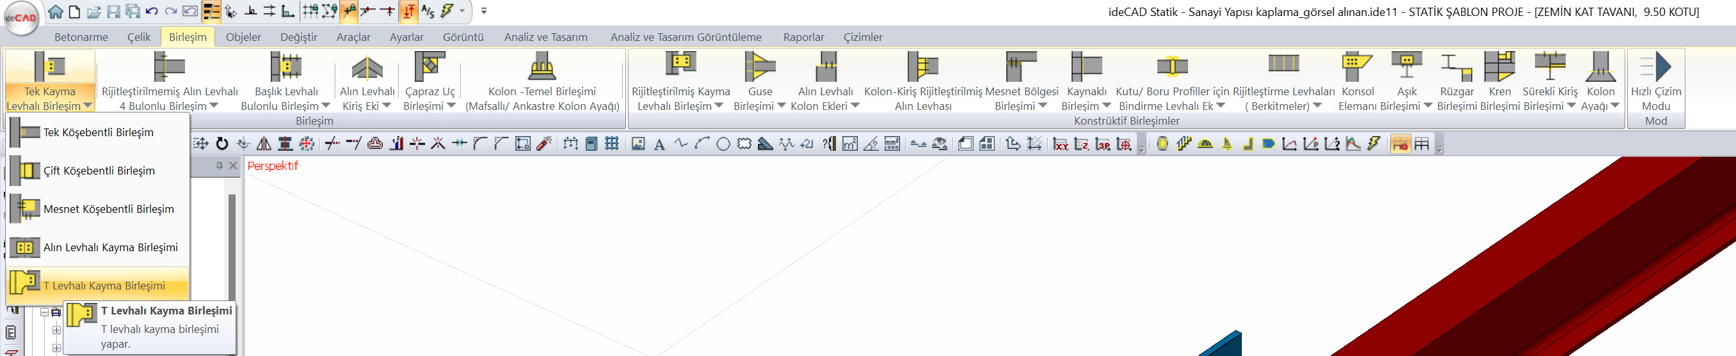The image size is (1736, 356).
Task: Click the Undo arrow icon
Action: [152, 12]
